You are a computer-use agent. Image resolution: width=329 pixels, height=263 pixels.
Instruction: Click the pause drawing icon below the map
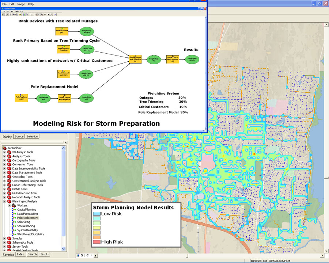coord(92,255)
